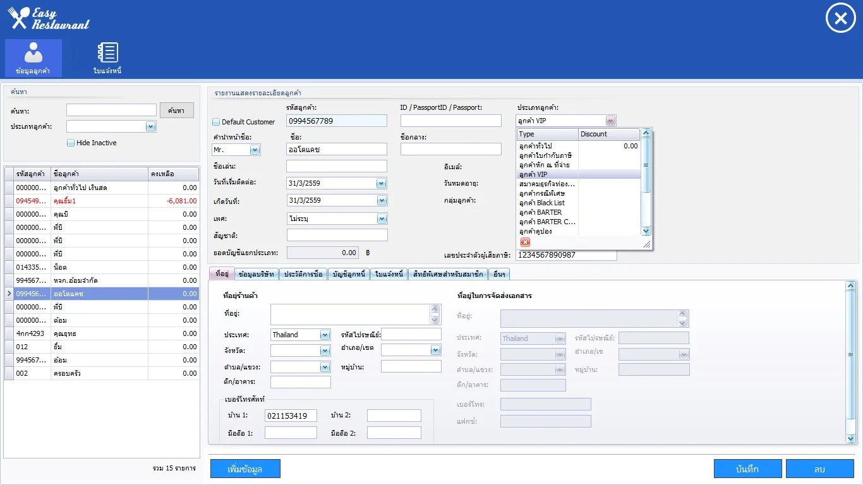Select ลูกค้า Black List in the type list

578,203
